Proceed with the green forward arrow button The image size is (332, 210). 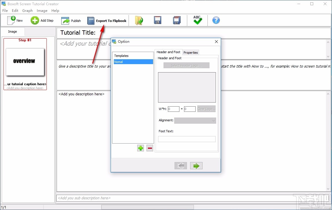(196, 166)
